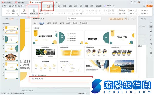Switch to the 我的单页 tab in popup
The height and width of the screenshot is (95, 154).
coord(83,23)
